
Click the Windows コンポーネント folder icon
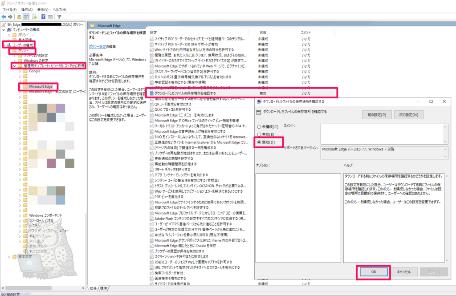pos(25,215)
